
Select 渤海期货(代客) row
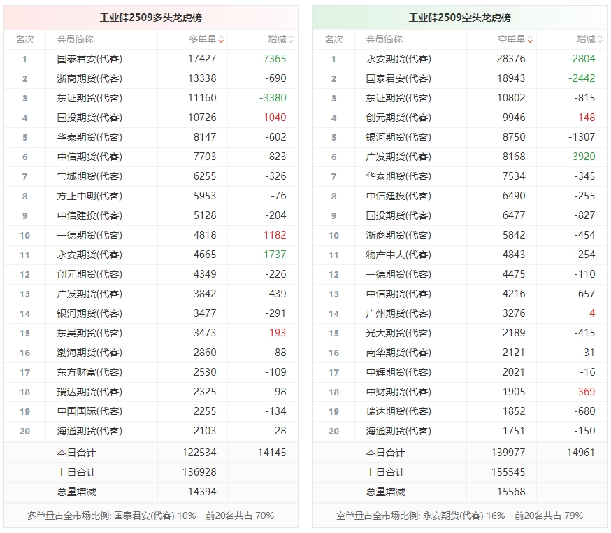[151, 353]
